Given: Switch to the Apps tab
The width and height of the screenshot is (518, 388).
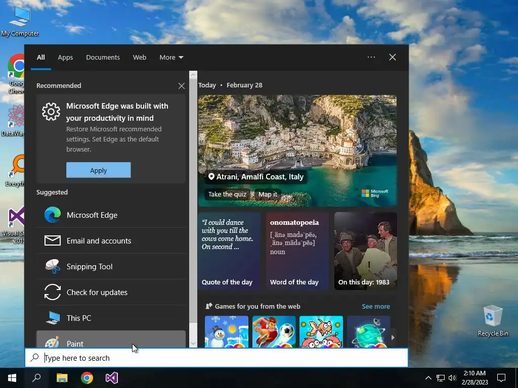Looking at the screenshot, I should pyautogui.click(x=65, y=58).
